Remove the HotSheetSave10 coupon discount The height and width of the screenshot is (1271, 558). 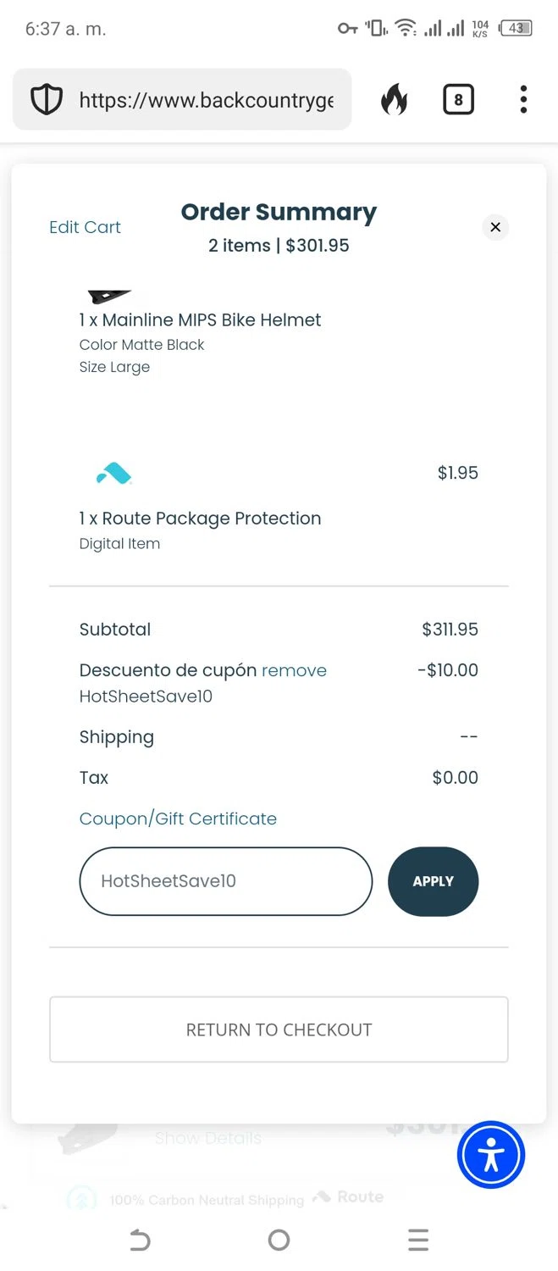[294, 670]
